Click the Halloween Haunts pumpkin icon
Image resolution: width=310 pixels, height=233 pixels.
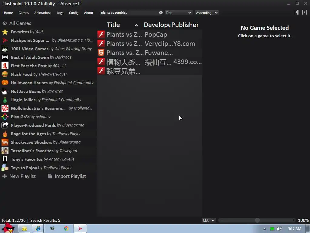click(x=5, y=83)
